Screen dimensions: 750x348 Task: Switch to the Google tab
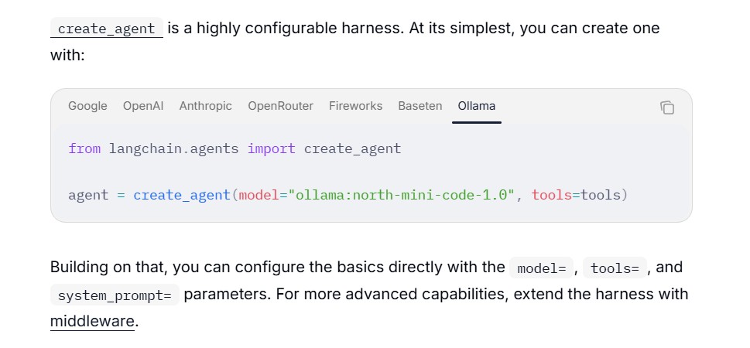[87, 106]
